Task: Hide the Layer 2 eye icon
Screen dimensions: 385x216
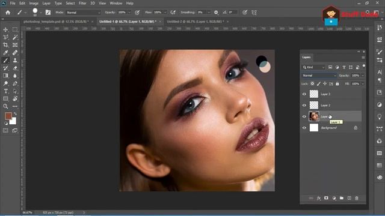Action: (x=304, y=106)
